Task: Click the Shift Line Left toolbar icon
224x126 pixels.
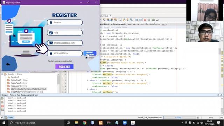Action: [136, 20]
